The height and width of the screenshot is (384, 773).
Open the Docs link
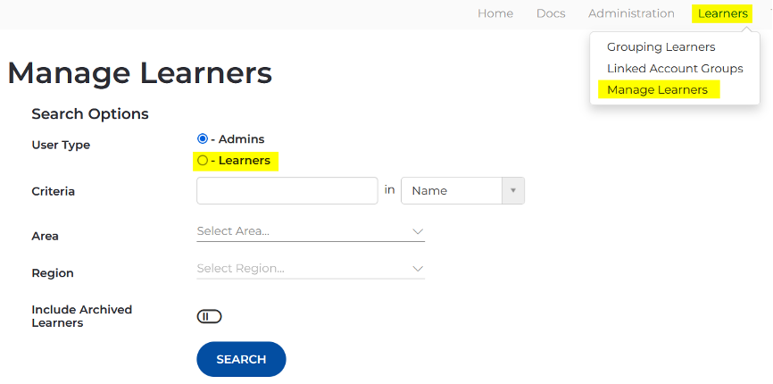551,13
